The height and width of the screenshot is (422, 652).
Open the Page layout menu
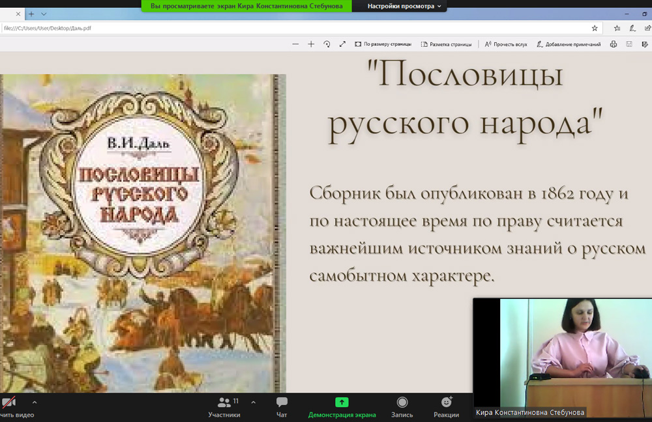click(446, 44)
